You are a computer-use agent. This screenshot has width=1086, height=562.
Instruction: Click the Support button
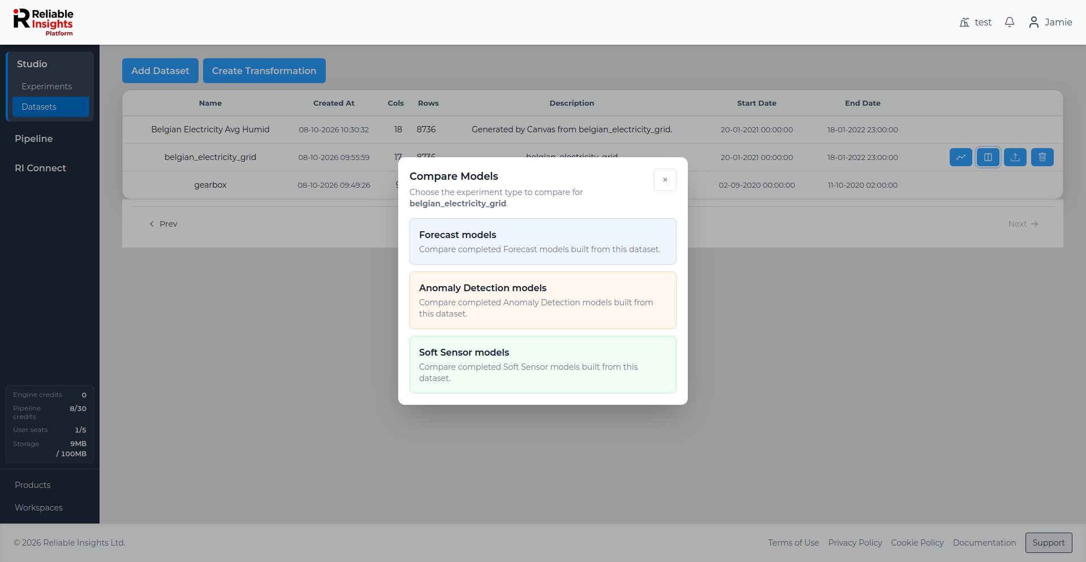tap(1049, 543)
